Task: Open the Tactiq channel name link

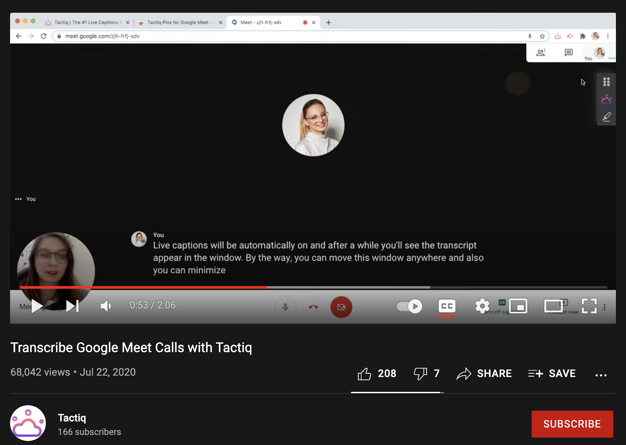Action: (72, 418)
